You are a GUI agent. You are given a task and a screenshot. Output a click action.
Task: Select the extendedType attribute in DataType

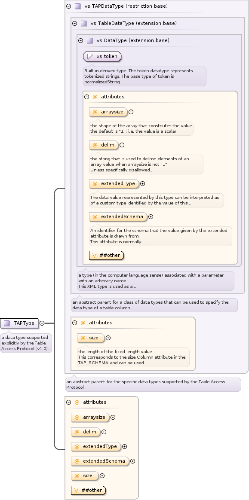pos(114,183)
